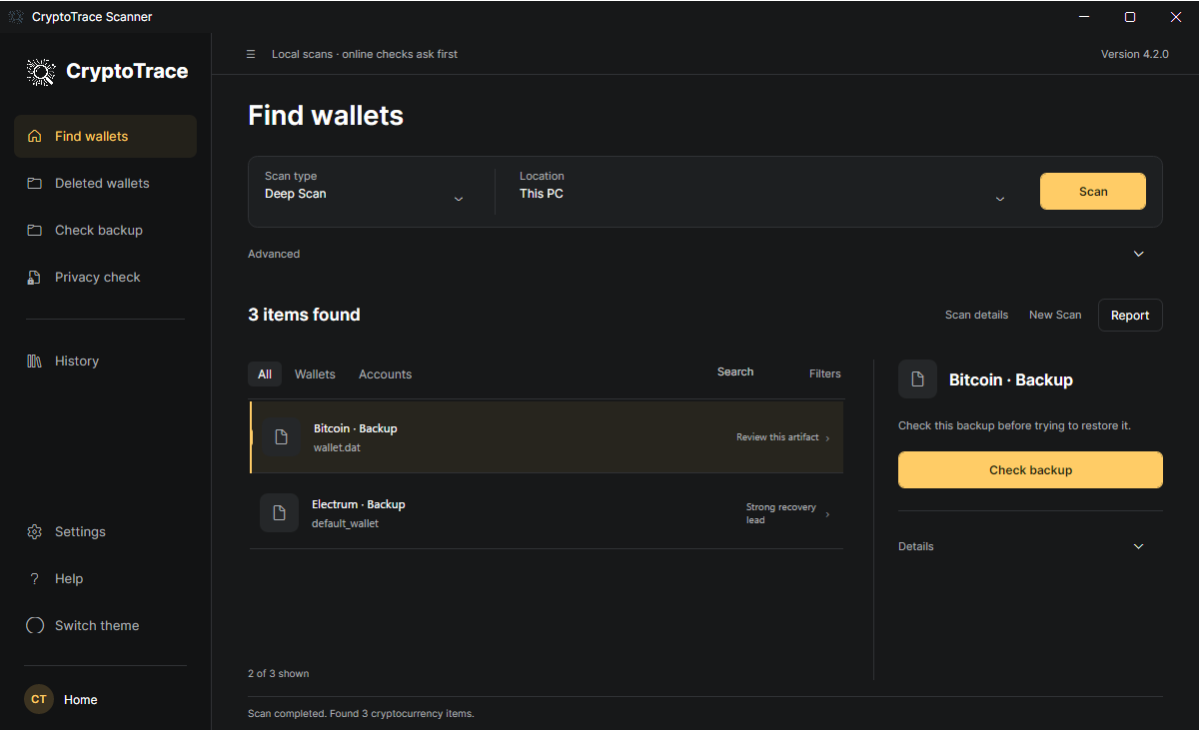Screen dimensions: 1199x730
Task: Click the Find wallets home icon
Action: (x=35, y=136)
